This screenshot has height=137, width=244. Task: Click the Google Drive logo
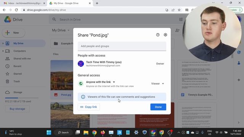click(8, 19)
